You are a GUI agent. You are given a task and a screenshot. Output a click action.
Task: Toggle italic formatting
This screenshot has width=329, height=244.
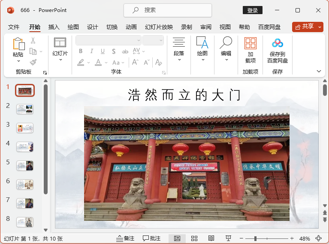pos(91,51)
